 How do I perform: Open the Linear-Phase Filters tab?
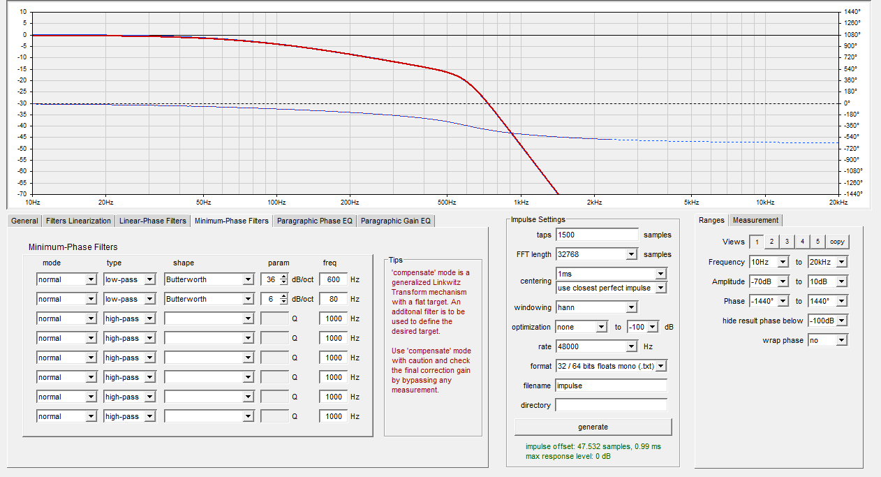click(x=153, y=221)
